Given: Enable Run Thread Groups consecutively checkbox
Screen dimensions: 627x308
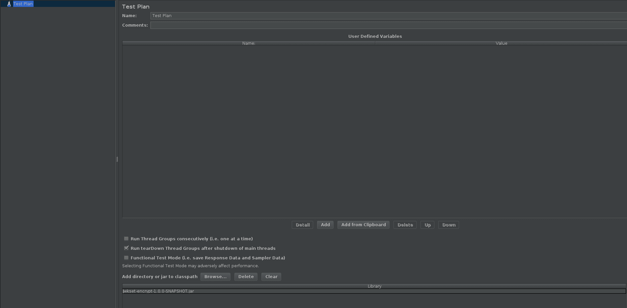Looking at the screenshot, I should click(x=126, y=239).
